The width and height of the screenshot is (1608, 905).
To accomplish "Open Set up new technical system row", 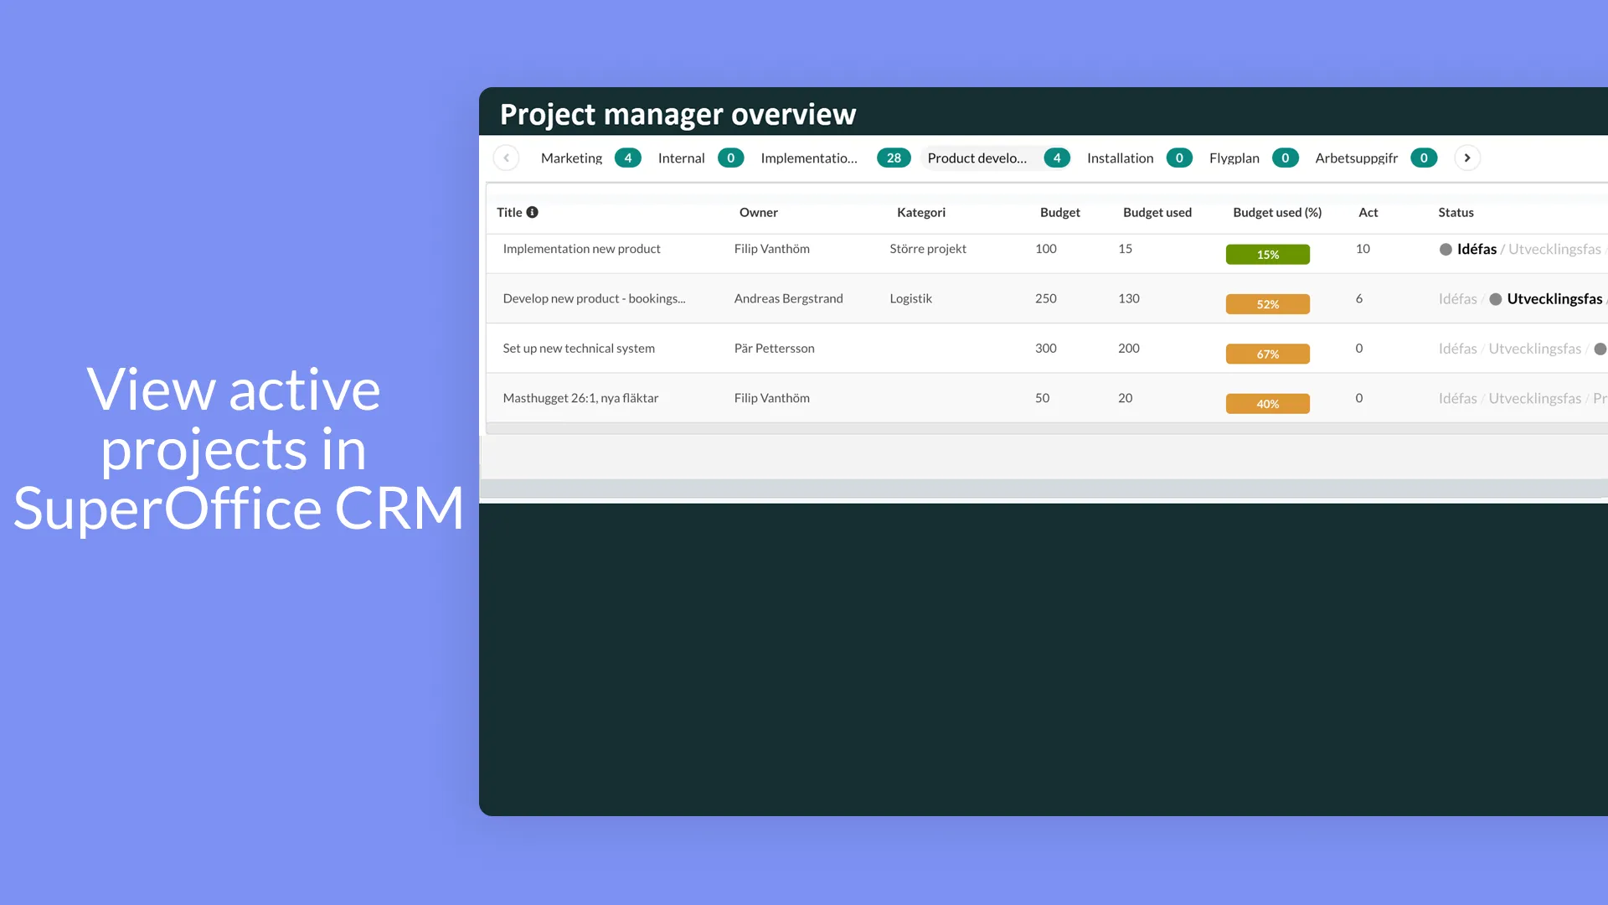I will click(579, 348).
